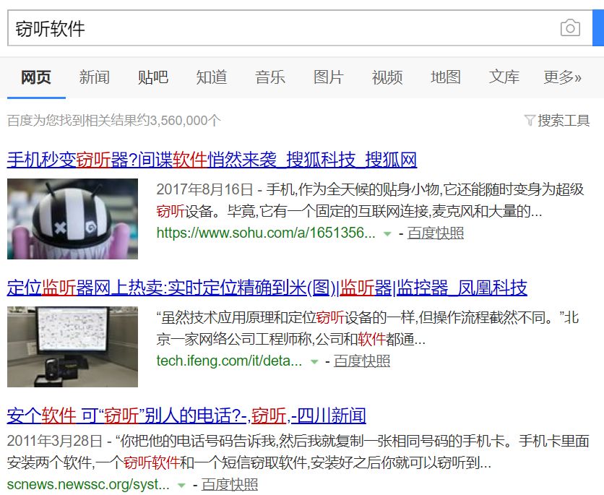This screenshot has height=495, width=604.
Task: Open the sohu.com result URL
Action: 266,233
